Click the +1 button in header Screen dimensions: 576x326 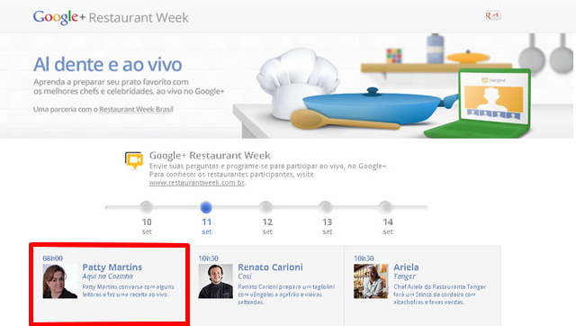tap(492, 15)
